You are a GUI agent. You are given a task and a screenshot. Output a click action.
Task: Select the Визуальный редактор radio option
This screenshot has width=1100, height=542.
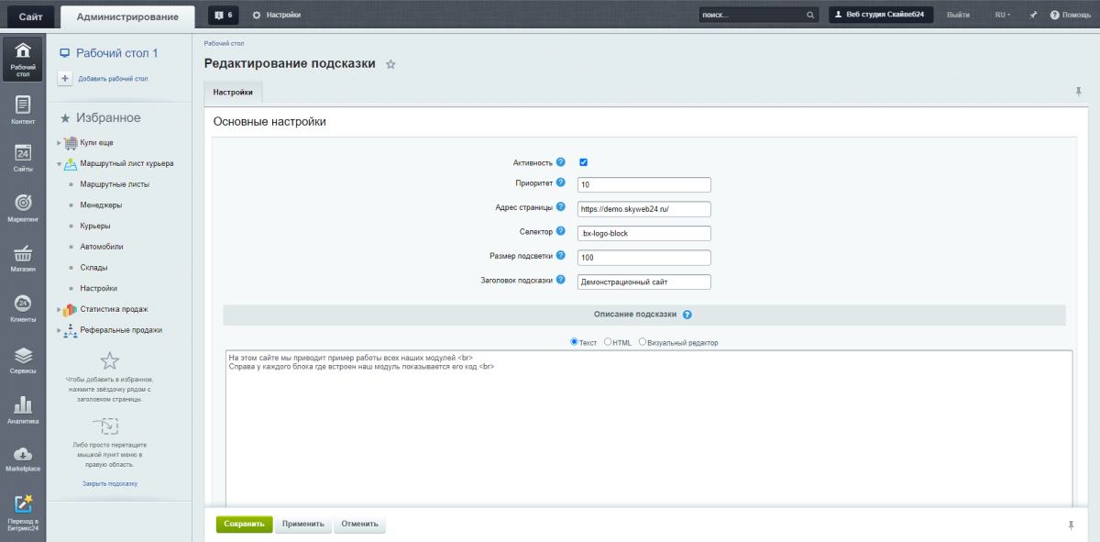(x=643, y=342)
